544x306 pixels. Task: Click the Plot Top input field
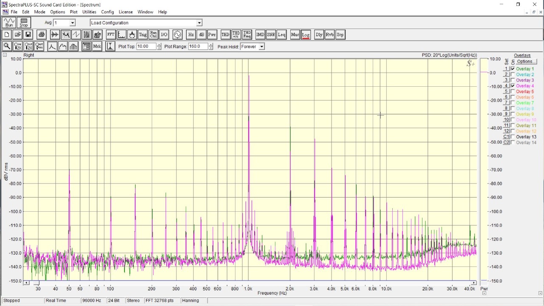pyautogui.click(x=146, y=47)
